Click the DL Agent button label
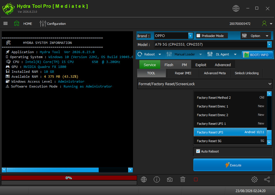The height and width of the screenshot is (195, 275). (x=222, y=54)
